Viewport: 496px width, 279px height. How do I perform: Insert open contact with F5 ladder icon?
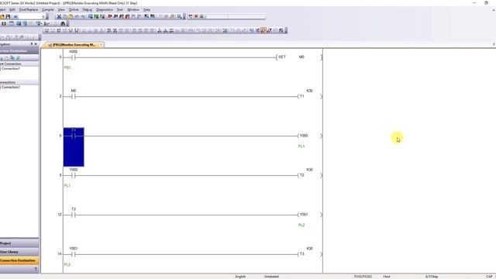point(46,31)
